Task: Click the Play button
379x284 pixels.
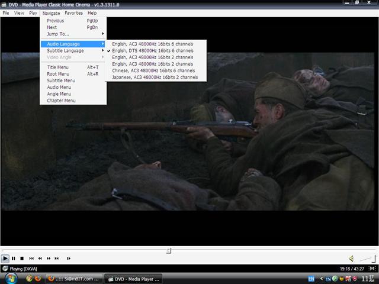Action: tap(5, 259)
